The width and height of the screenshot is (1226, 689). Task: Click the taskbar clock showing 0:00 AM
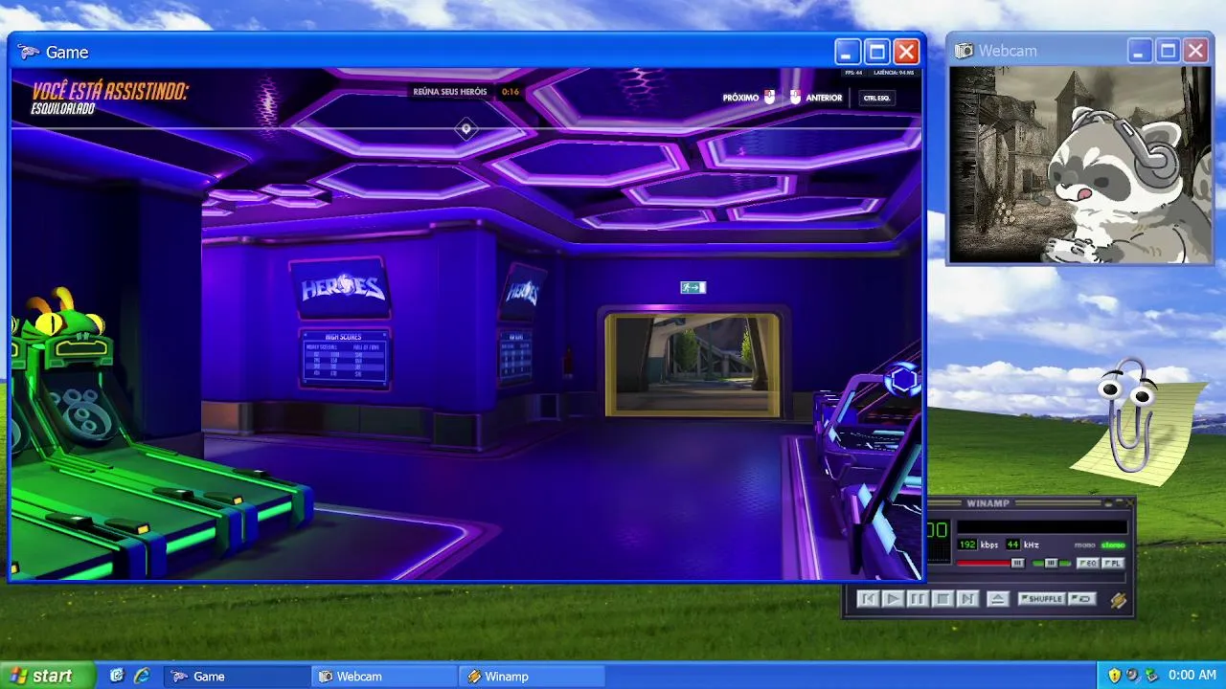pos(1192,676)
